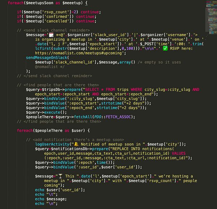The width and height of the screenshot is (217, 209).
Task: Click the "fetchAll" method name
Action: coord(83,117)
